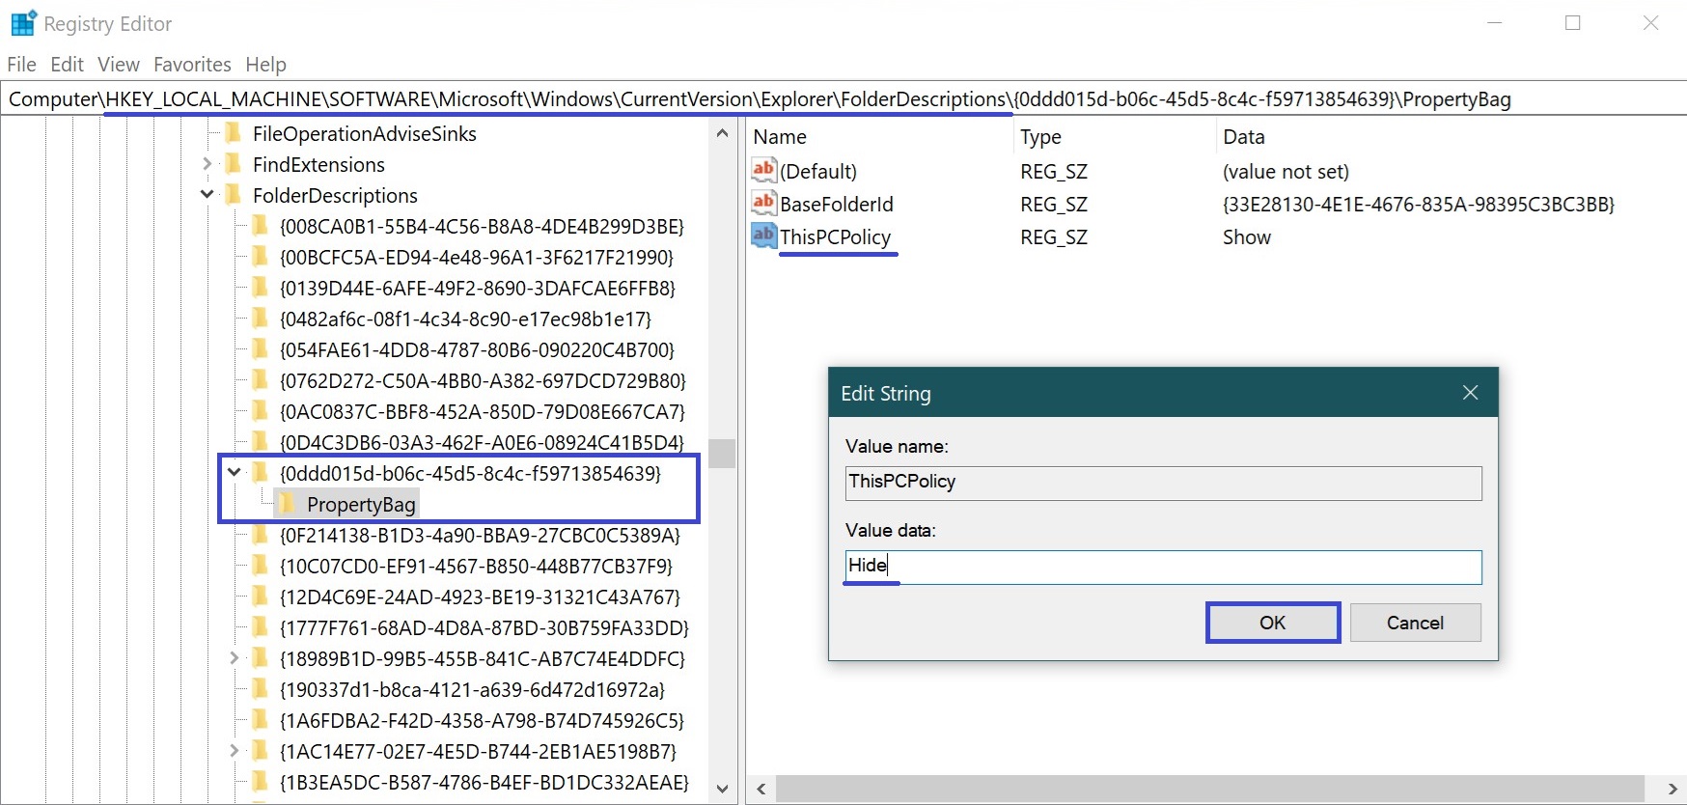The image size is (1687, 805).
Task: Close the Edit String dialog
Action: pos(1470,393)
